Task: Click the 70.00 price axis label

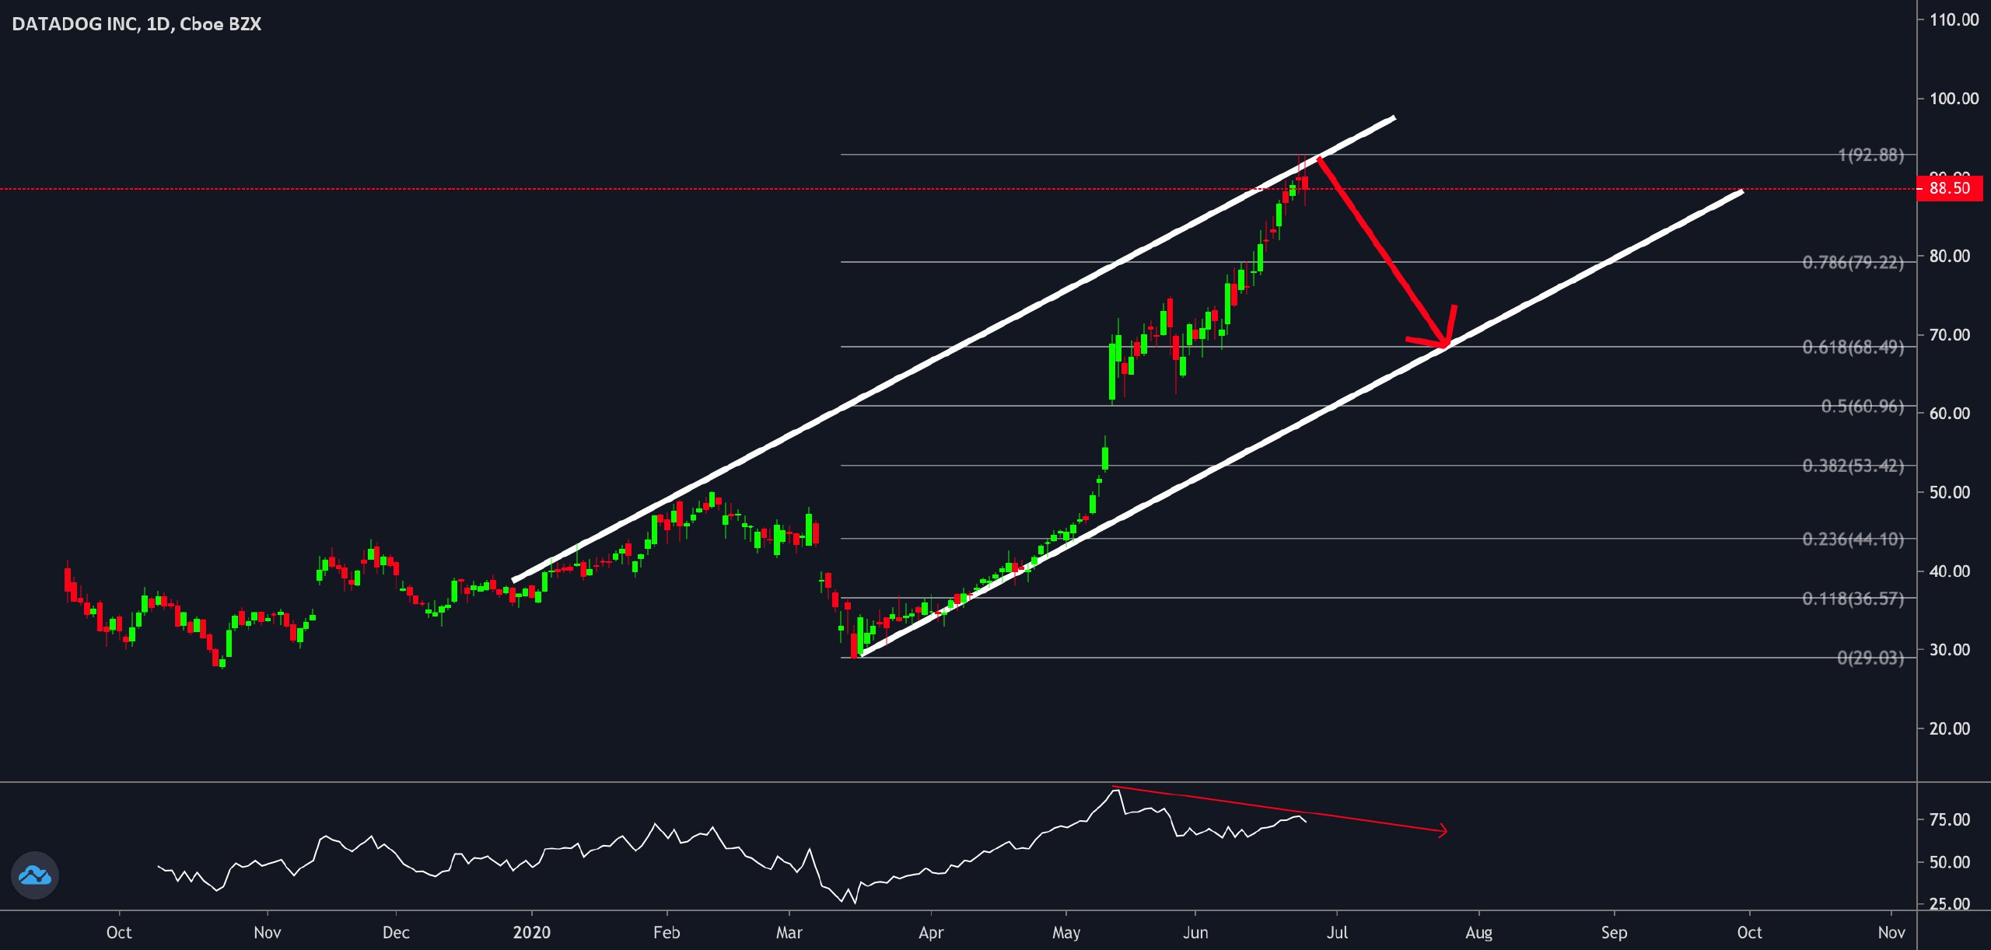Action: (x=1950, y=334)
